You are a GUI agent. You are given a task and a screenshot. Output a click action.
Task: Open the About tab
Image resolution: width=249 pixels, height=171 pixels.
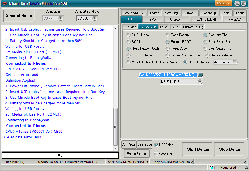click(239, 13)
